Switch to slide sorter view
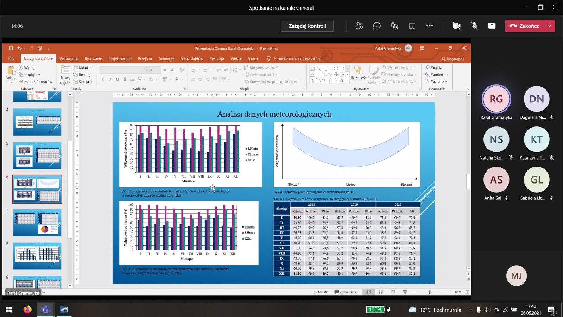This screenshot has width=563, height=317. [x=381, y=292]
